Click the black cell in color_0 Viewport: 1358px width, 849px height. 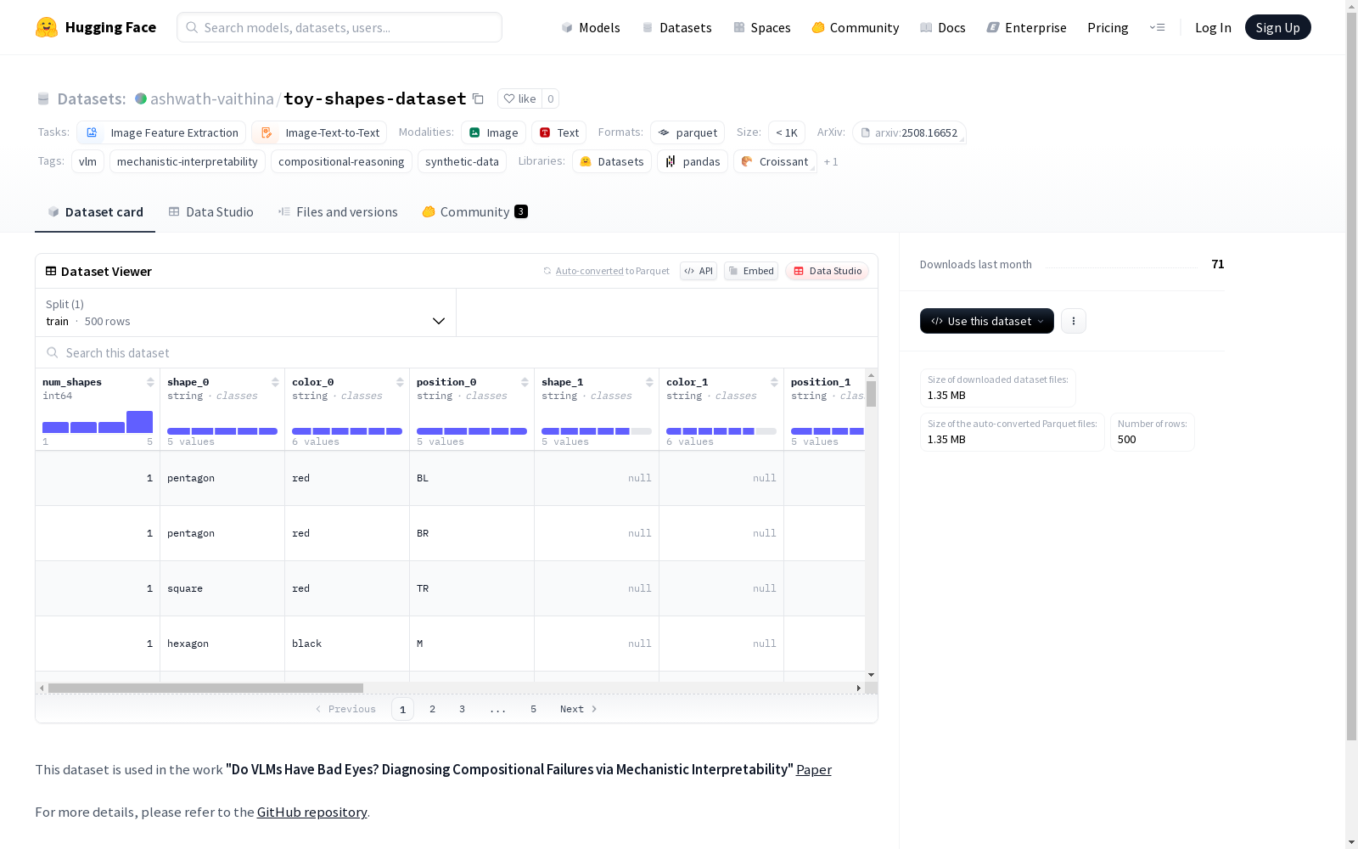347,644
